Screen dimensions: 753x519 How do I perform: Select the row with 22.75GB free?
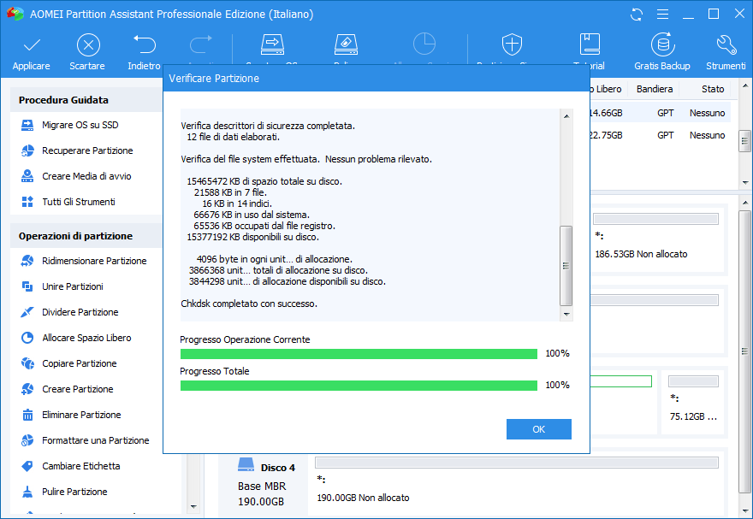pyautogui.click(x=660, y=135)
